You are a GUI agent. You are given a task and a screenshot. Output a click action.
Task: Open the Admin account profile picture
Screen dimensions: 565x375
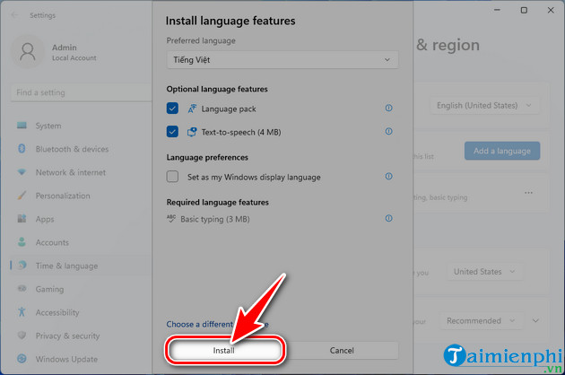(x=28, y=52)
